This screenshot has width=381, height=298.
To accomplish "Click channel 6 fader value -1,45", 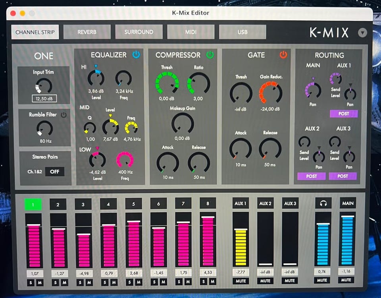I will (158, 273).
